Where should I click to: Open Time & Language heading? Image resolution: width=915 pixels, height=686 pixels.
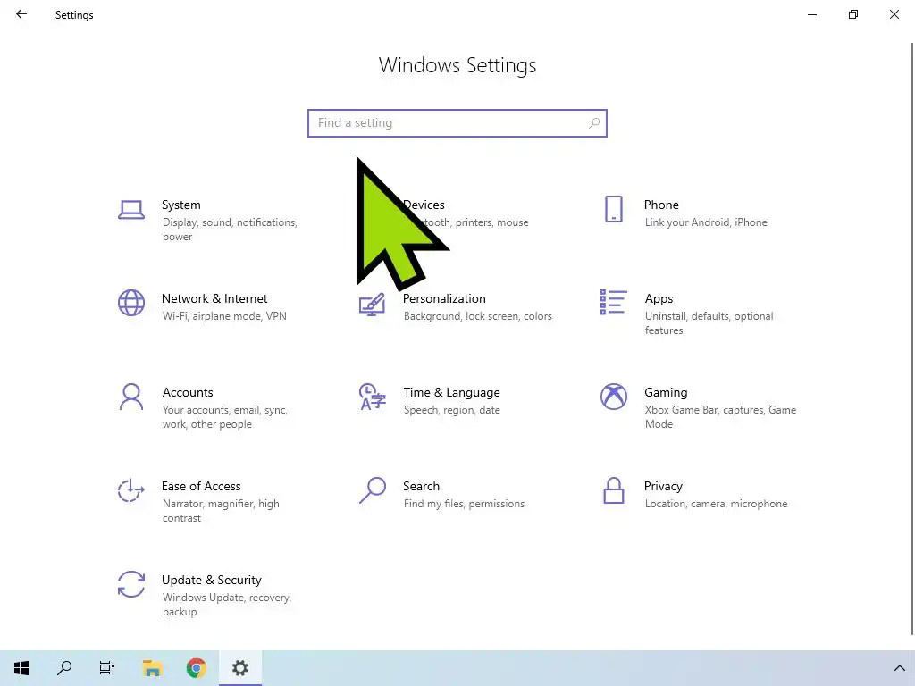(x=451, y=393)
